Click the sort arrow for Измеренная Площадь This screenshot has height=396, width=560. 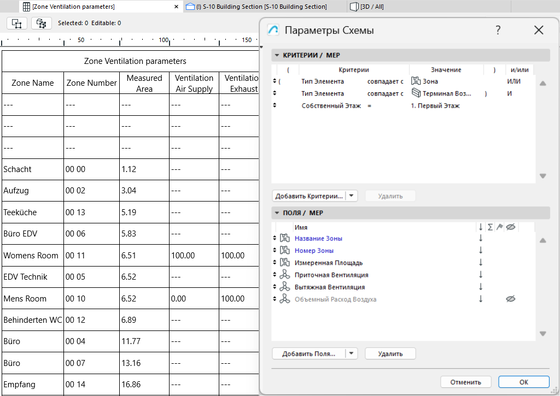pos(481,263)
